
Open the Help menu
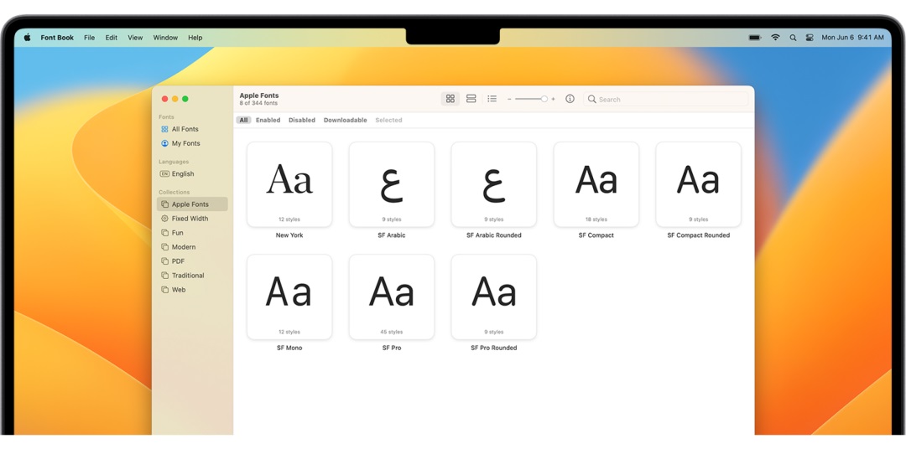click(x=195, y=38)
